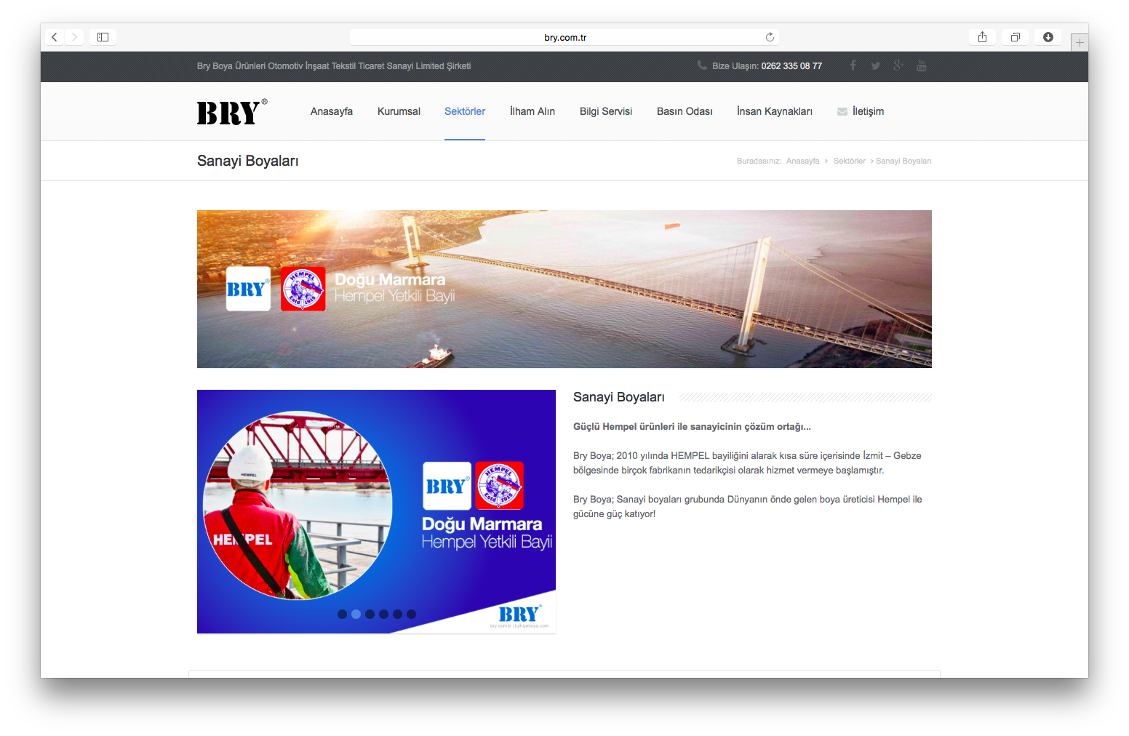
Task: Open the Basın Odası menu item
Action: [x=685, y=111]
